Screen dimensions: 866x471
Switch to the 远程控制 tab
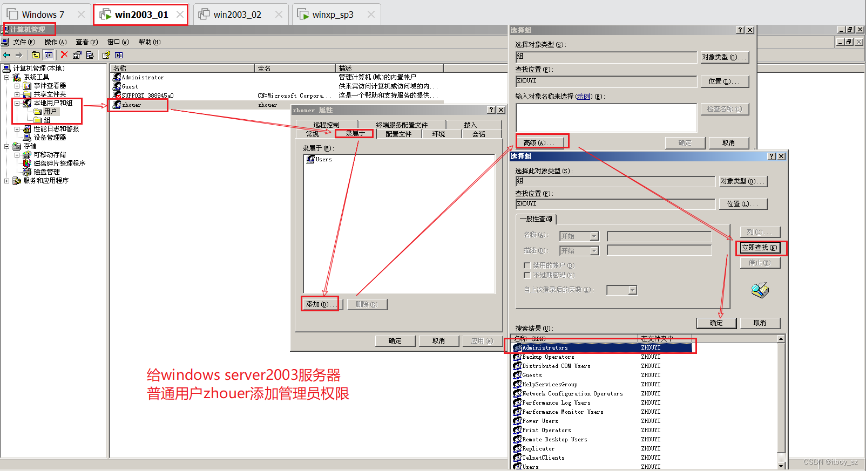pyautogui.click(x=327, y=125)
